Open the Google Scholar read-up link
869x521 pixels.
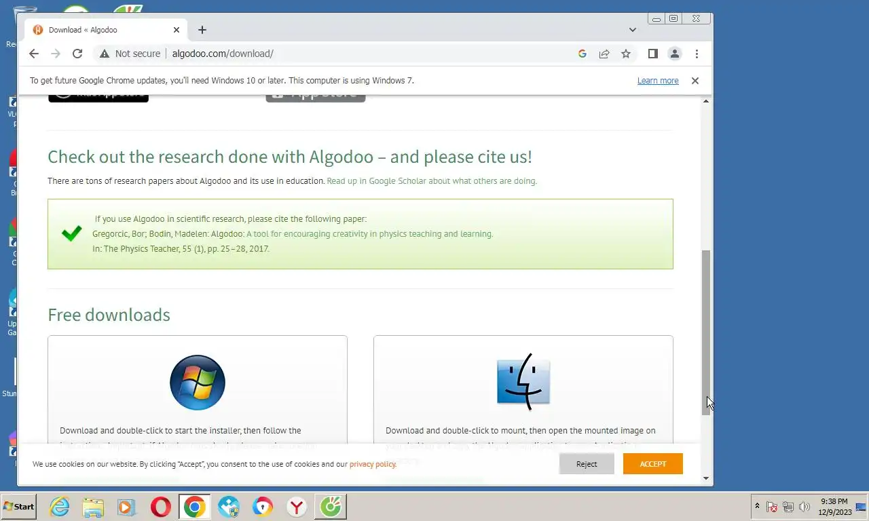432,181
